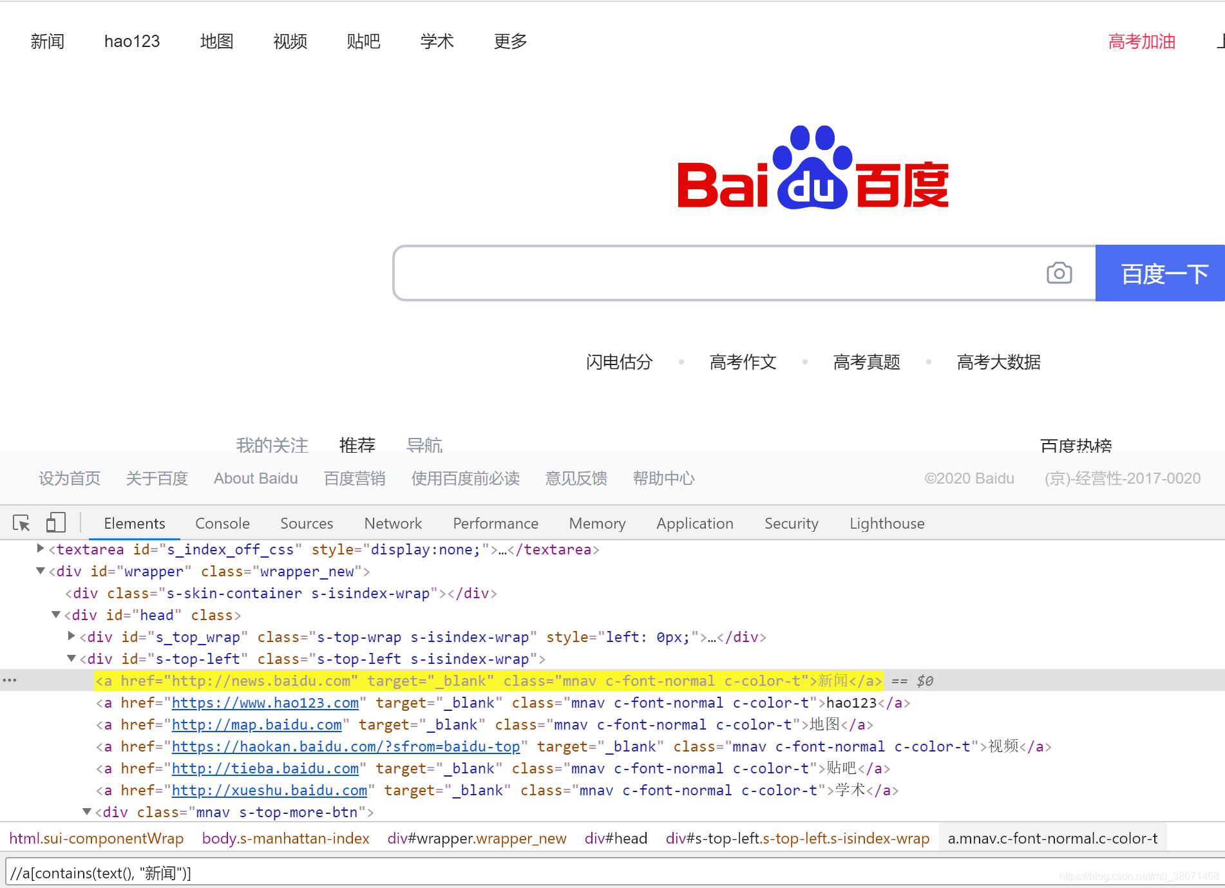Switch to the Console tab
This screenshot has width=1225, height=888.
pyautogui.click(x=222, y=523)
